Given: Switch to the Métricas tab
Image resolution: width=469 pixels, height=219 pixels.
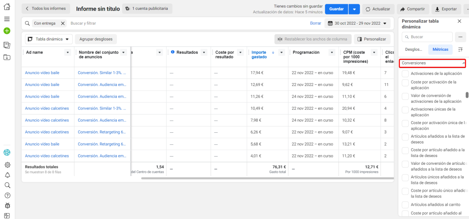Looking at the screenshot, I should (x=440, y=50).
